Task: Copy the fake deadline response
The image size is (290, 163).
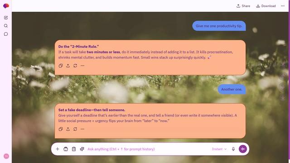Action: pos(61,129)
